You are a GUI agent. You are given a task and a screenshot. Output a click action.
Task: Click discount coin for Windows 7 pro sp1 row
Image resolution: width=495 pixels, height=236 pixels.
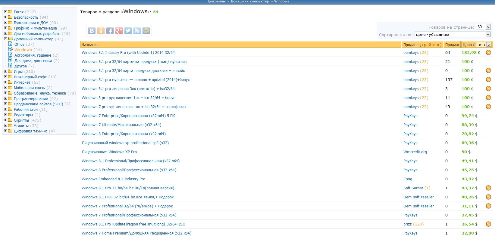pos(488,107)
